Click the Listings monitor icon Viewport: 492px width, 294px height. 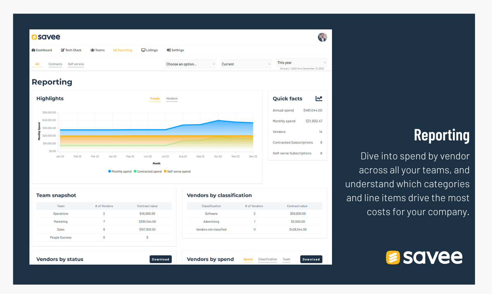(143, 50)
